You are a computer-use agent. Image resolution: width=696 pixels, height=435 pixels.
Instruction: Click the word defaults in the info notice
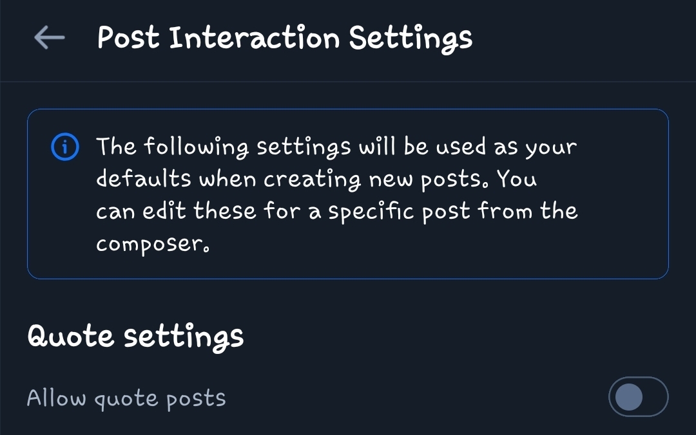point(144,180)
